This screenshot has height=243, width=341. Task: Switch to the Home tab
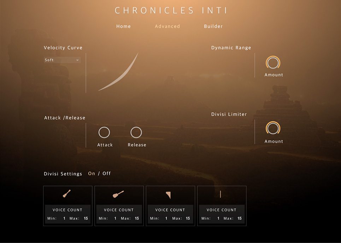pos(123,26)
